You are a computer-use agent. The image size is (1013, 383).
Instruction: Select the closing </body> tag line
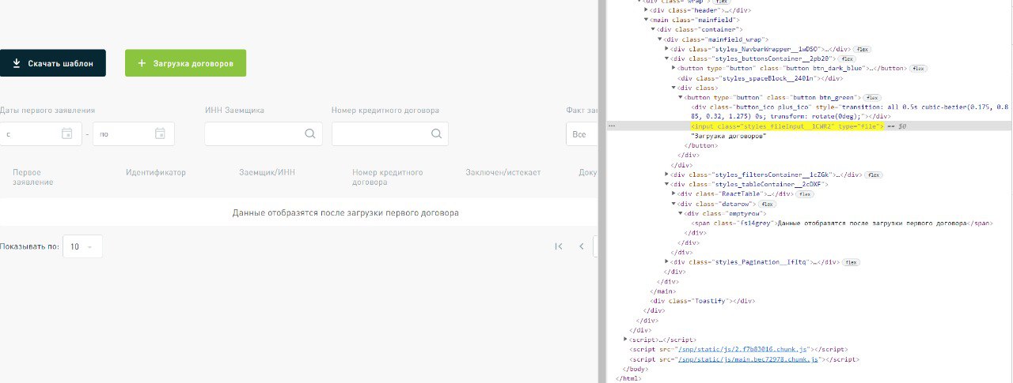pos(635,368)
